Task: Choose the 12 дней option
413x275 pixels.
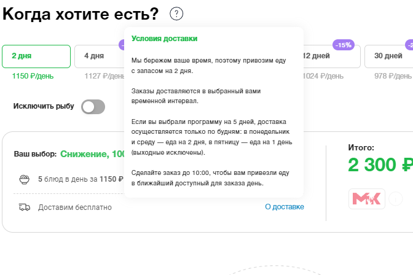Action: 332,56
